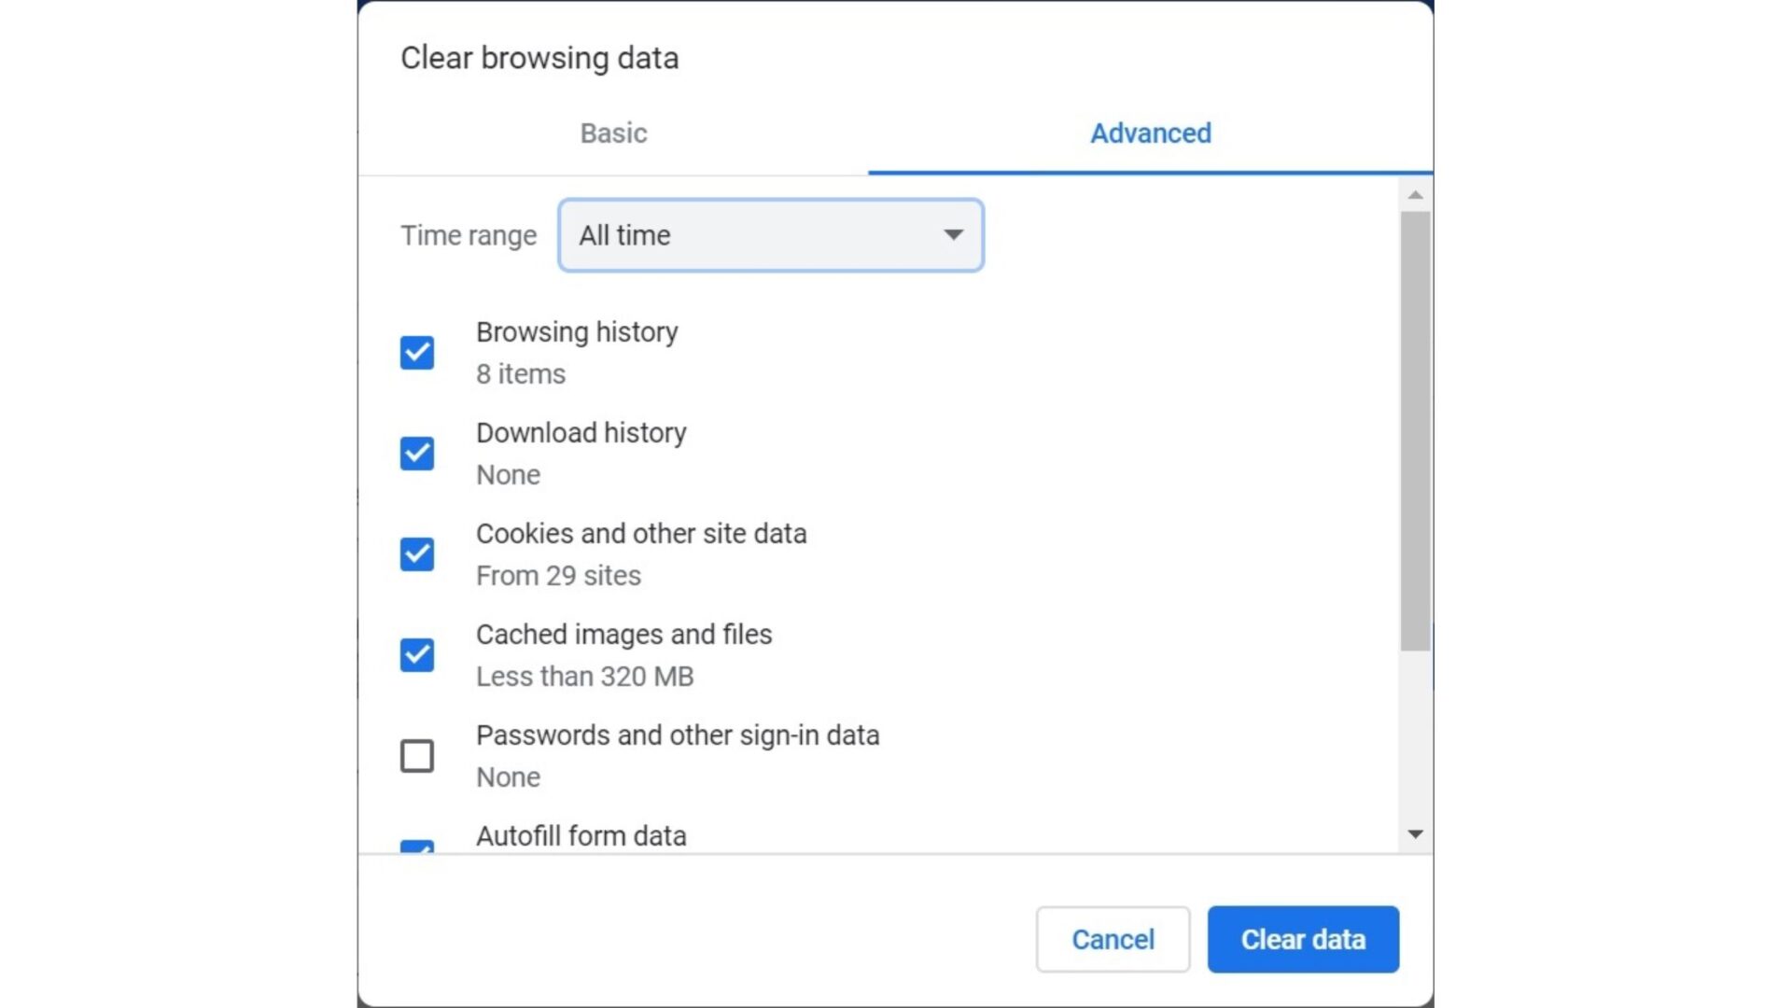This screenshot has width=1792, height=1008.
Task: Click the From 29 sites label
Action: 558,575
